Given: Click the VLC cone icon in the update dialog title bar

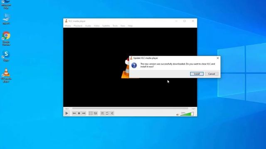Looking at the screenshot, I should tap(131, 58).
